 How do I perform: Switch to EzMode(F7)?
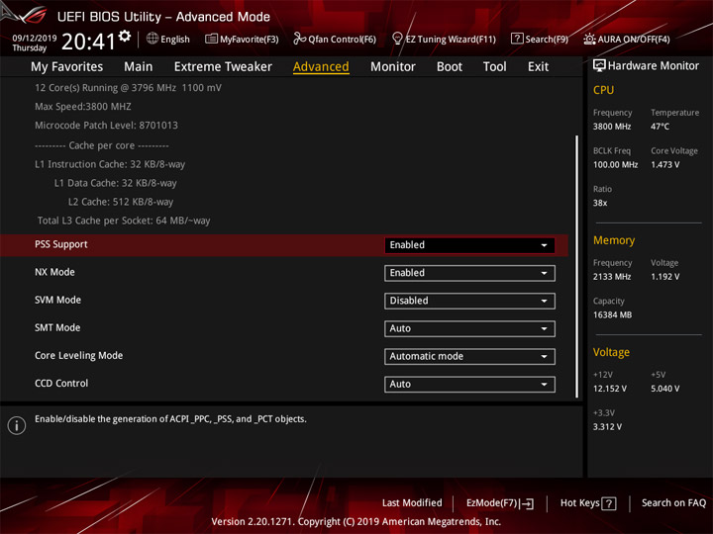pos(500,503)
